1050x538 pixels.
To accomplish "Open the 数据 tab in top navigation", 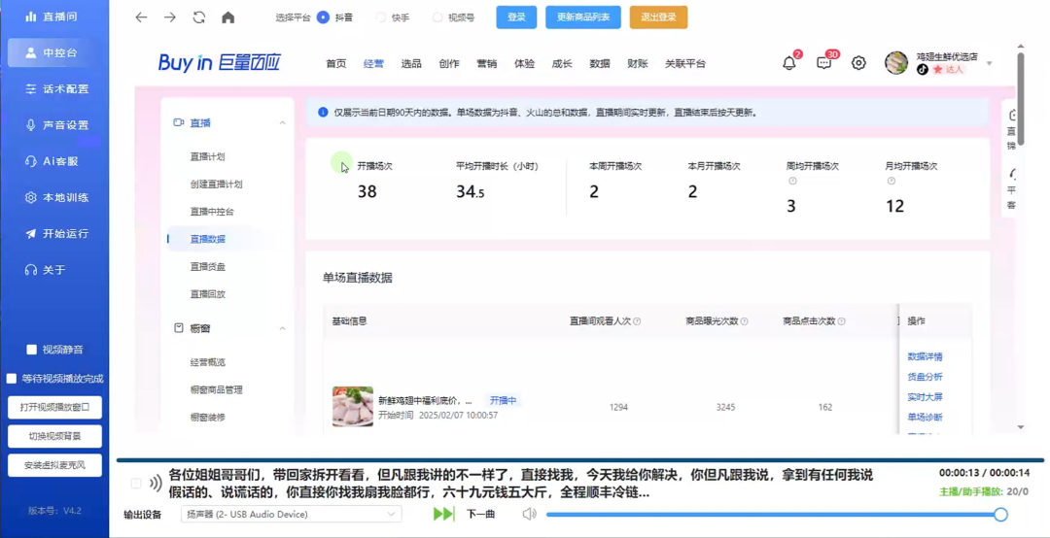I will tap(600, 63).
